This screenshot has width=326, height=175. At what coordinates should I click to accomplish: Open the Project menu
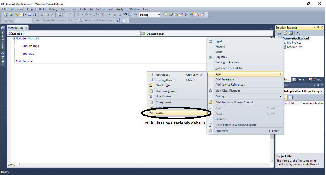click(31, 9)
